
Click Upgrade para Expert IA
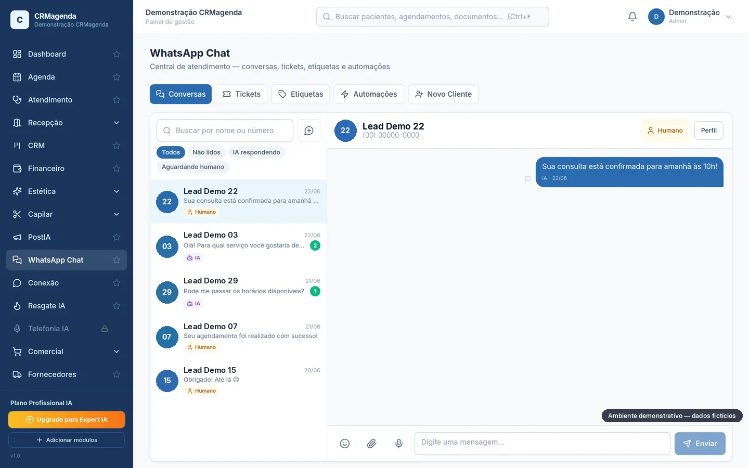(x=67, y=420)
